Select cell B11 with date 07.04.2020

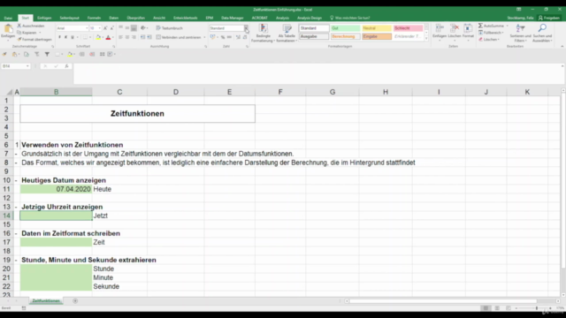click(x=56, y=189)
